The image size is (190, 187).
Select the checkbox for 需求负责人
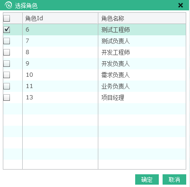coord(7,75)
